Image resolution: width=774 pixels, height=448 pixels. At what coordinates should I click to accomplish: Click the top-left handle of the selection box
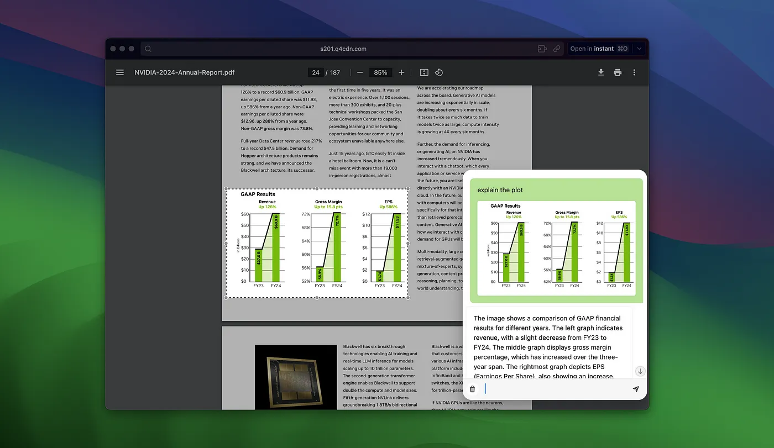(x=226, y=189)
